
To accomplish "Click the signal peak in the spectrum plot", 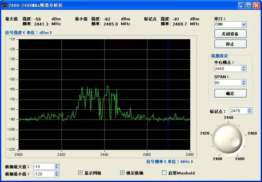I will [x=107, y=86].
